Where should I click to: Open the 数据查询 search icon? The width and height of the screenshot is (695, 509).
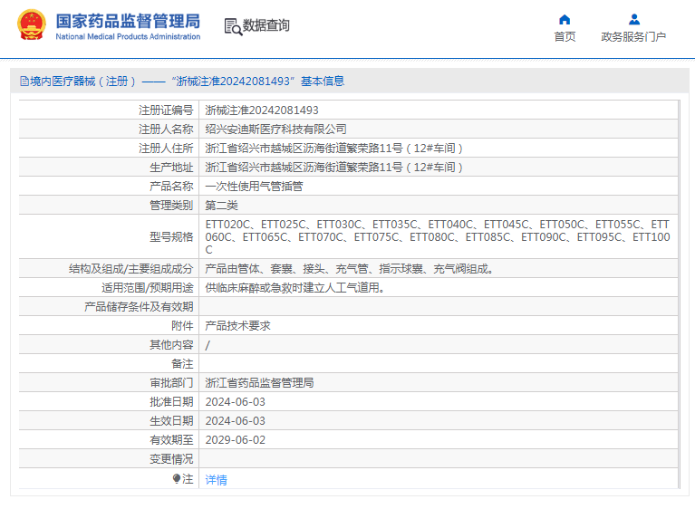(233, 26)
